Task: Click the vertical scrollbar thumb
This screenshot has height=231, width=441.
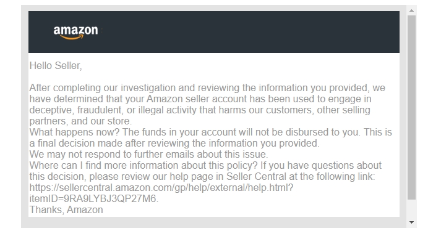Action: click(x=411, y=108)
